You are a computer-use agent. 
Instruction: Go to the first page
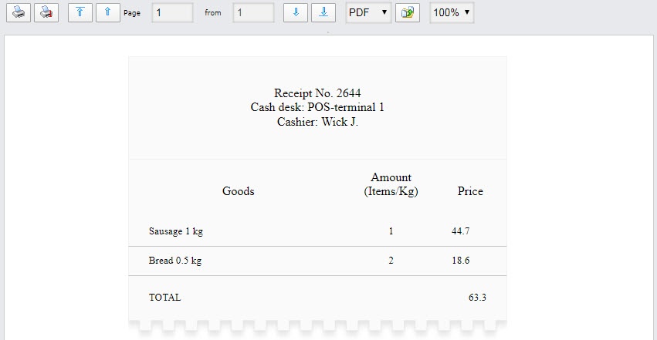(x=80, y=13)
